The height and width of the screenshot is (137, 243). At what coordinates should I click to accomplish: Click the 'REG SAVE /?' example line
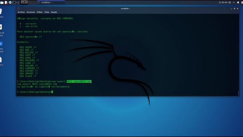[27, 58]
